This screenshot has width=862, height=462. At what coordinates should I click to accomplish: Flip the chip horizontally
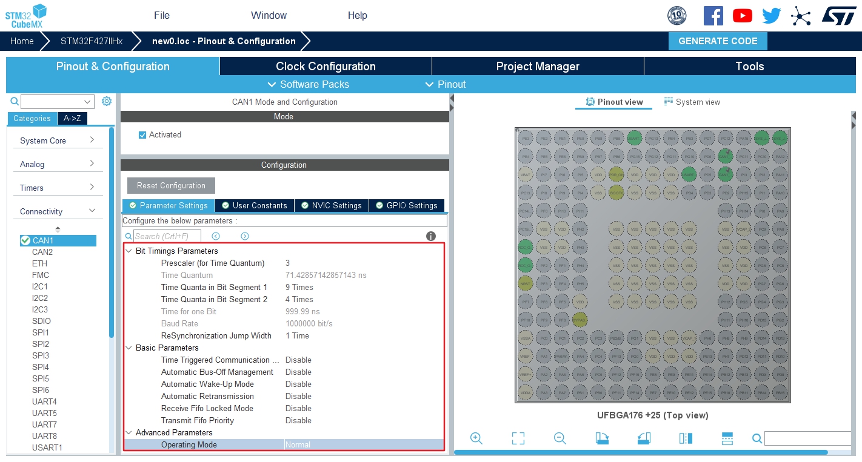(x=686, y=438)
